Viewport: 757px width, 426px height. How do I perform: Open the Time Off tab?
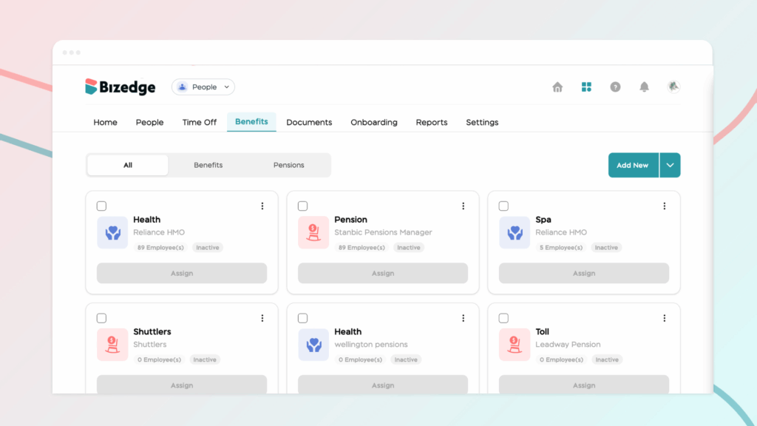click(200, 123)
